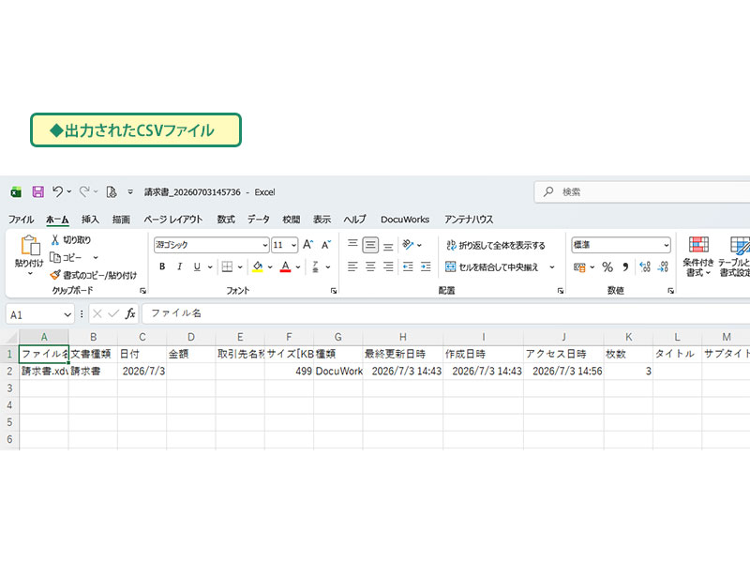Screen dimensions: 750x563
Task: Toggle Bold formatting
Action: [162, 266]
